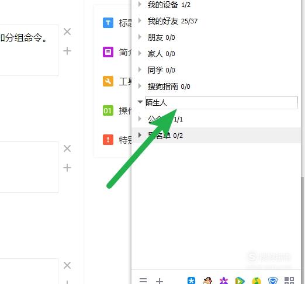The width and height of the screenshot is (305, 284).
Task: Expand the 我的设备 1/2 group
Action: pos(140,4)
